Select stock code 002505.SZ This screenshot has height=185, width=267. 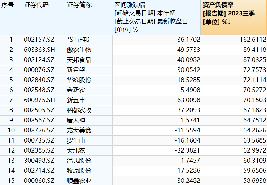[x=39, y=110]
